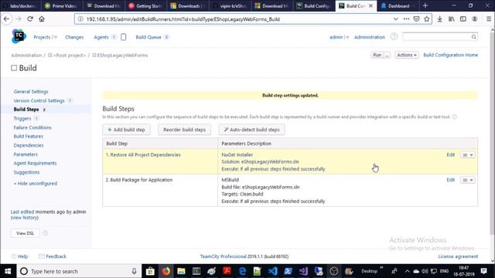Expand the Projects dropdown arrow
This screenshot has width=495, height=278.
tap(56, 37)
